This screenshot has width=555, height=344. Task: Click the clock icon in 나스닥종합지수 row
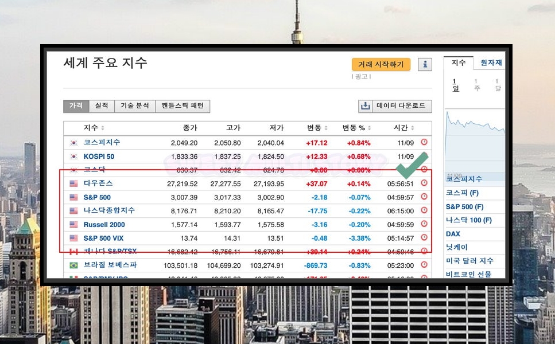coord(424,210)
